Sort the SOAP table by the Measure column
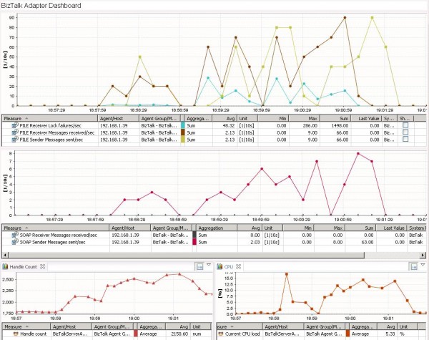The width and height of the screenshot is (429, 340). [56, 228]
